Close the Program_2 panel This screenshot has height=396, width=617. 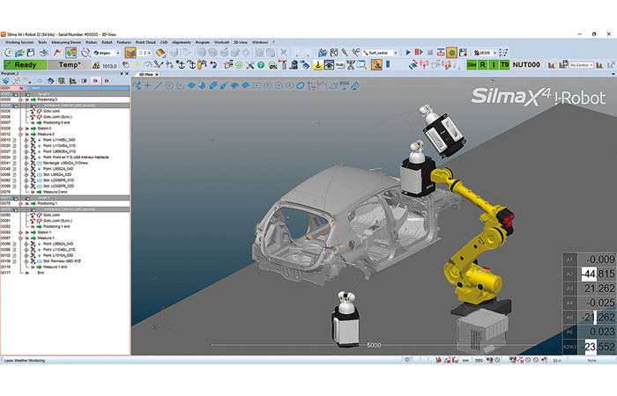[x=127, y=73]
